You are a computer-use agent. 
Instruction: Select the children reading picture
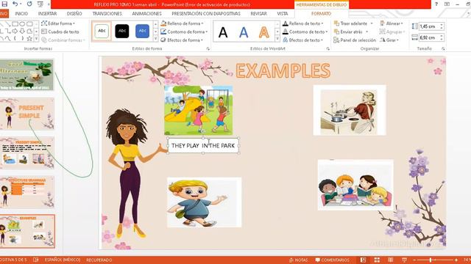pos(355,185)
